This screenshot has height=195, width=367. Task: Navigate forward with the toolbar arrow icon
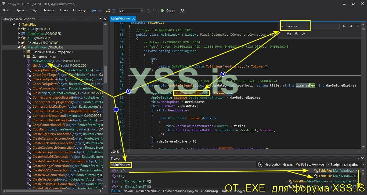point(100,11)
